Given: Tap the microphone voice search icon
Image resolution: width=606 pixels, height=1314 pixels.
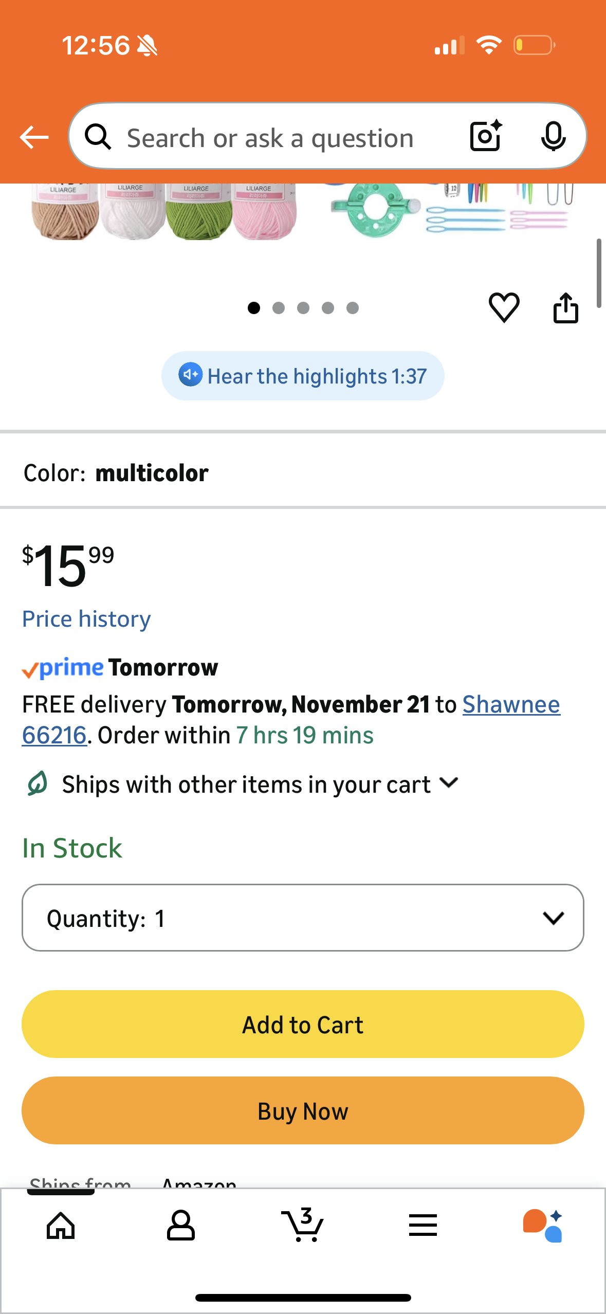Looking at the screenshot, I should point(553,137).
